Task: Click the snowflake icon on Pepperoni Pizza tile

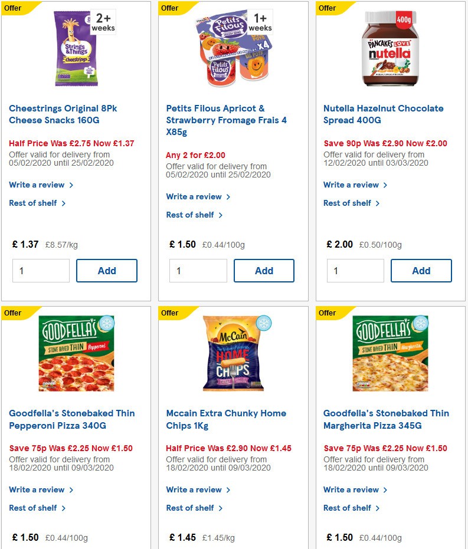Action: 106,324
